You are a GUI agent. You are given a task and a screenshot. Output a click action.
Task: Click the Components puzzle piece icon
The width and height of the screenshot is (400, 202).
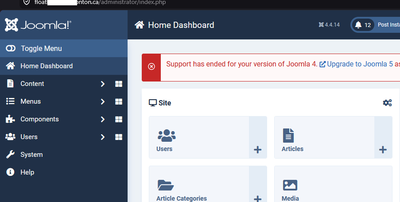point(10,119)
